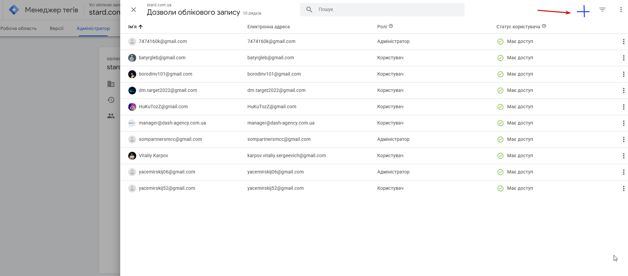
Task: Click the roles help question icon
Action: [391, 26]
